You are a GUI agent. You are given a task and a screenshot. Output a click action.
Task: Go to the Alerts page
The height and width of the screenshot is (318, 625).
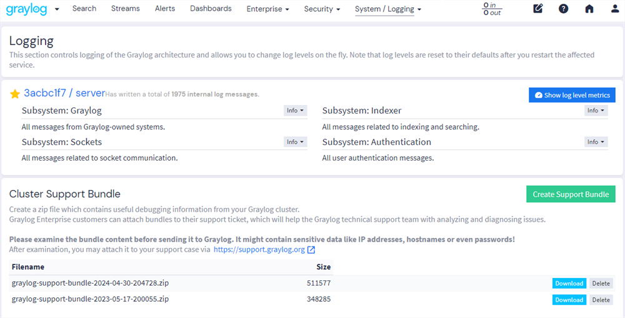tap(165, 8)
